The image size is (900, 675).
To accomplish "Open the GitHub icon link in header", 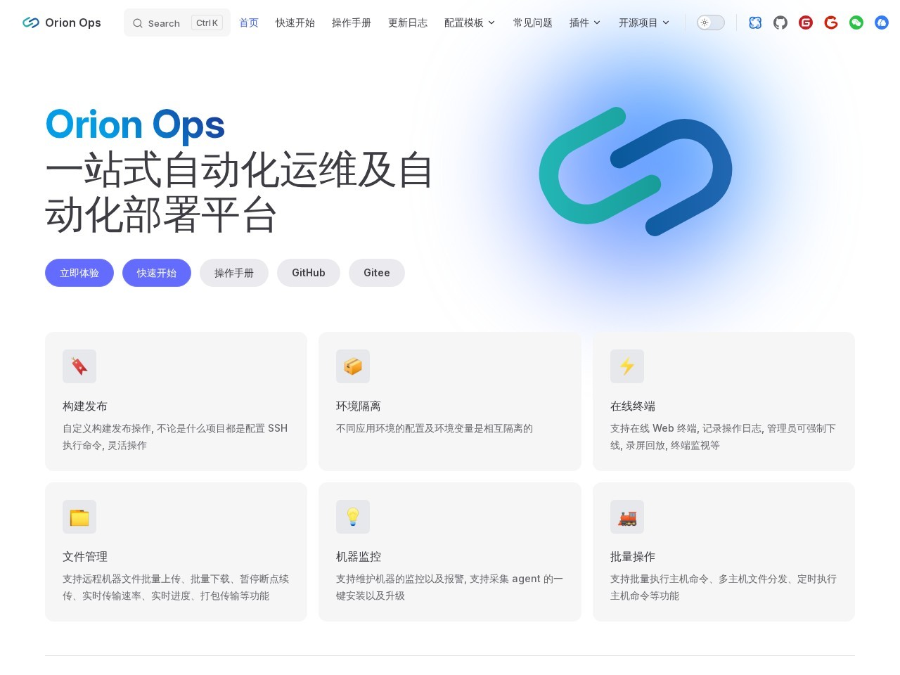I will point(780,22).
